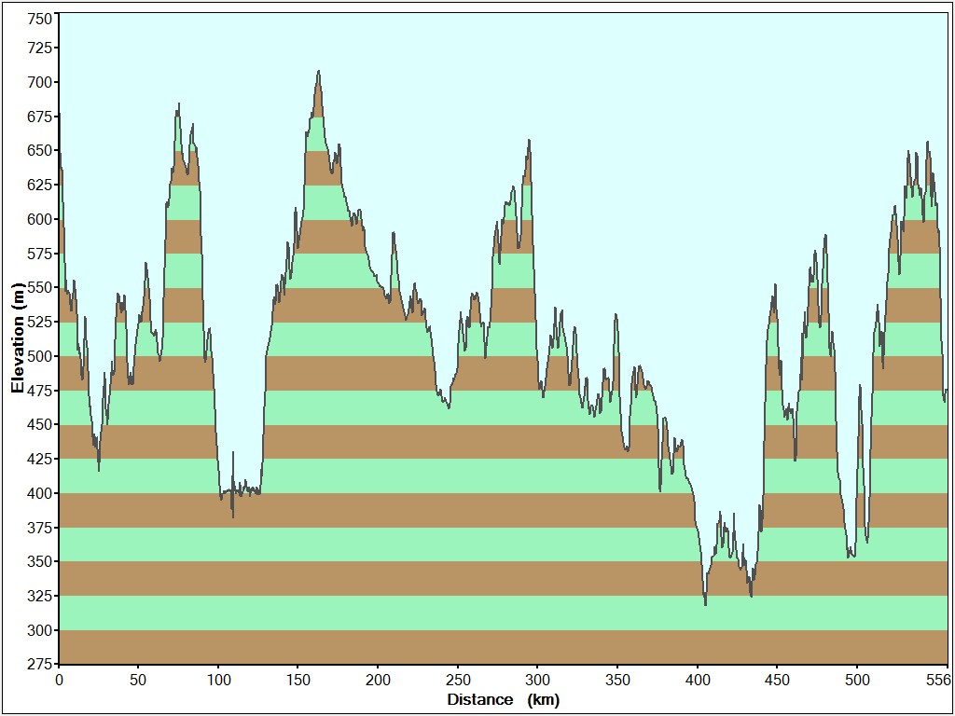This screenshot has height=716, width=955.
Task: Click the 350 elevation axis label
Action: pyautogui.click(x=39, y=561)
